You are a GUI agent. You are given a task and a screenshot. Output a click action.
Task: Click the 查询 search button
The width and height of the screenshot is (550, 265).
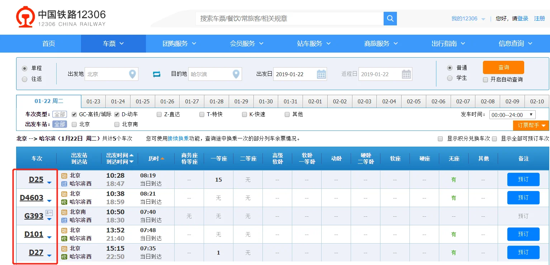[x=503, y=67]
